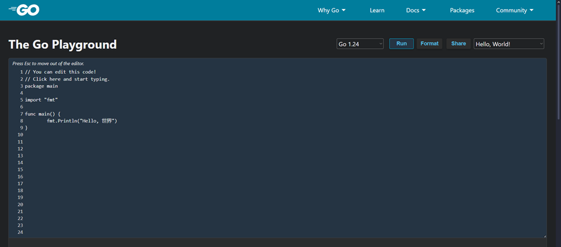Click the Go logo in the header
Viewport: 561px width, 247px height.
(x=24, y=10)
